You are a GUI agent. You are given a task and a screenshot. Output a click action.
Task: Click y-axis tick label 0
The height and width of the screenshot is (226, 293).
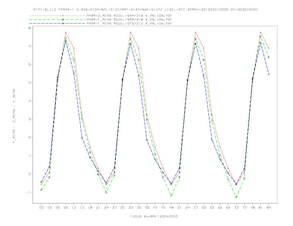point(29,174)
